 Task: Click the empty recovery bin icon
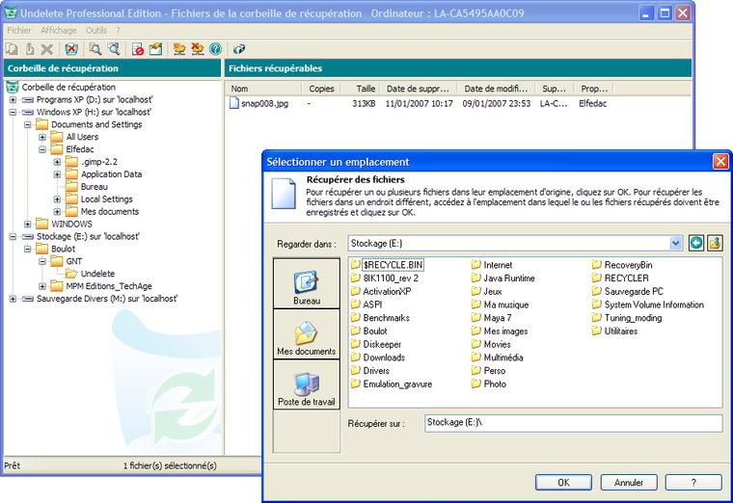(x=71, y=49)
